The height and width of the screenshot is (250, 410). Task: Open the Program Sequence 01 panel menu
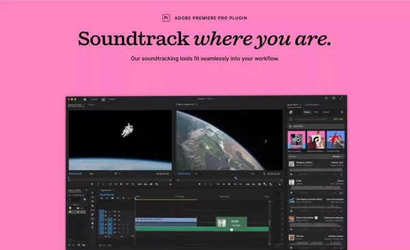click(x=196, y=105)
